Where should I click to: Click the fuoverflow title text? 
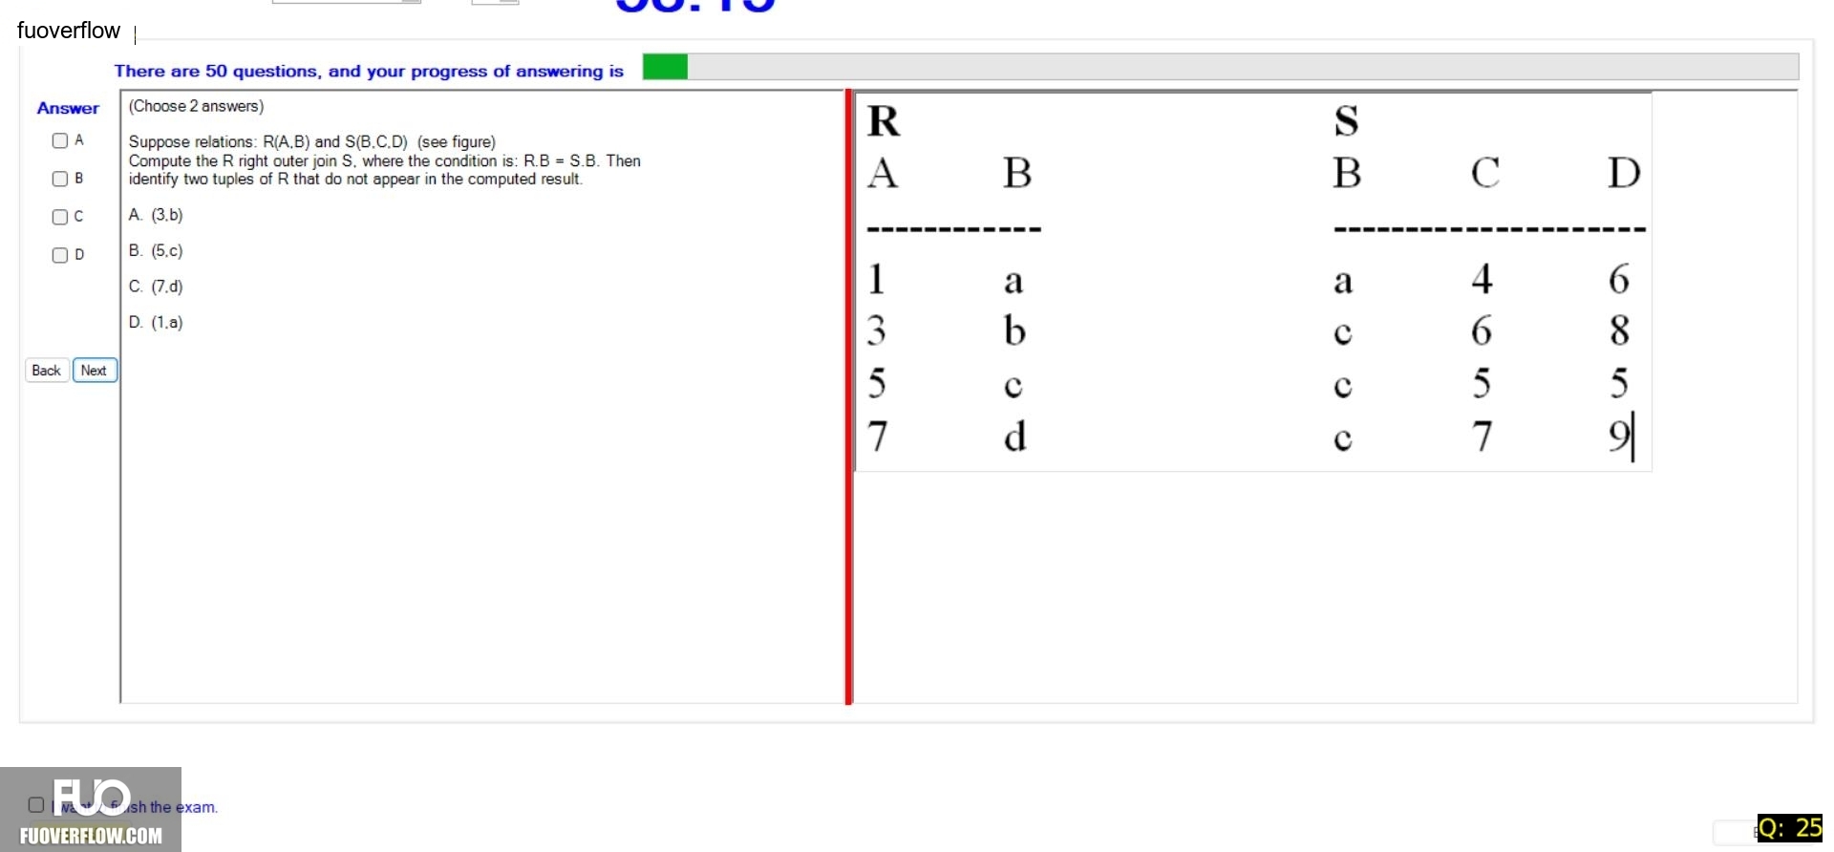coord(69,31)
